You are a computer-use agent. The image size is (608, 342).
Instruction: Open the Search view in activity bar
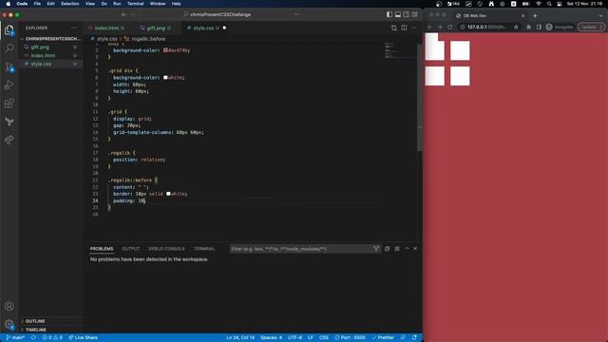click(x=9, y=48)
